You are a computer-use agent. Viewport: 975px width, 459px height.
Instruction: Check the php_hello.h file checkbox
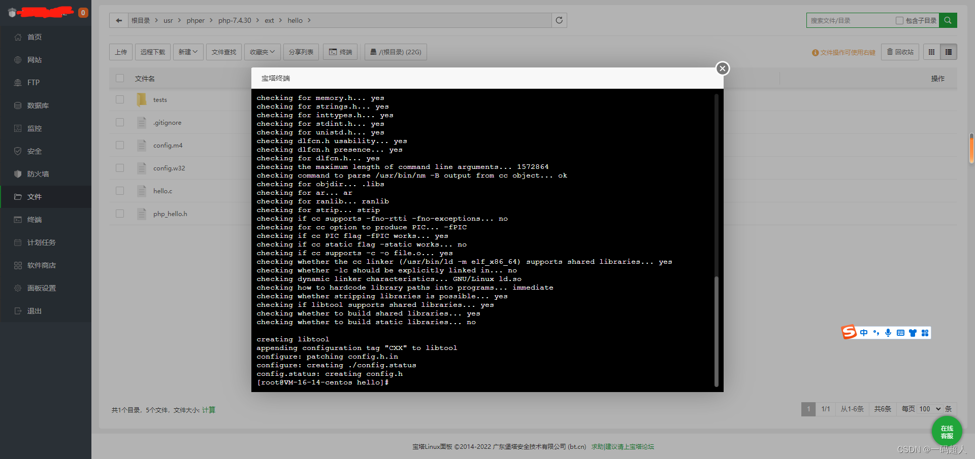pos(120,214)
